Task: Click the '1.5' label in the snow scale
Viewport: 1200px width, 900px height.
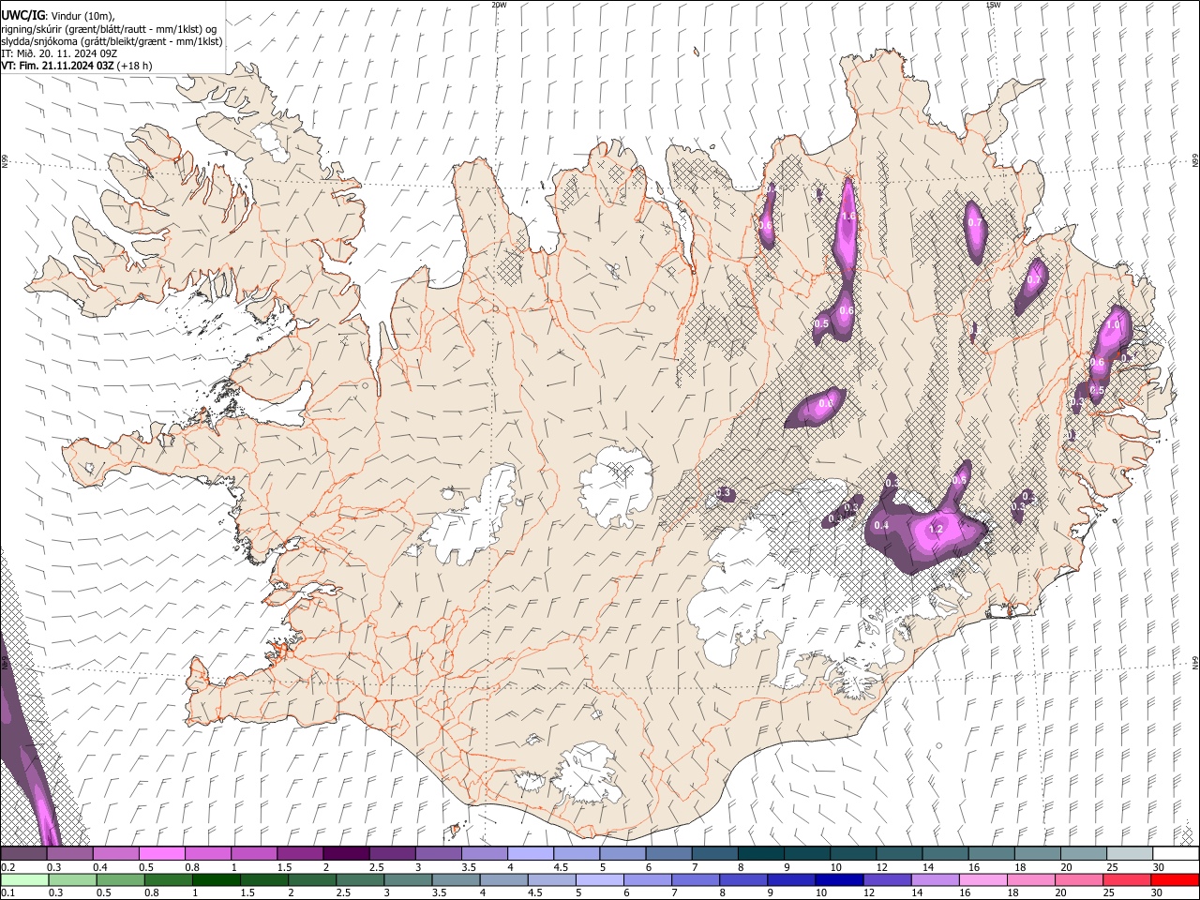Action: [284, 867]
